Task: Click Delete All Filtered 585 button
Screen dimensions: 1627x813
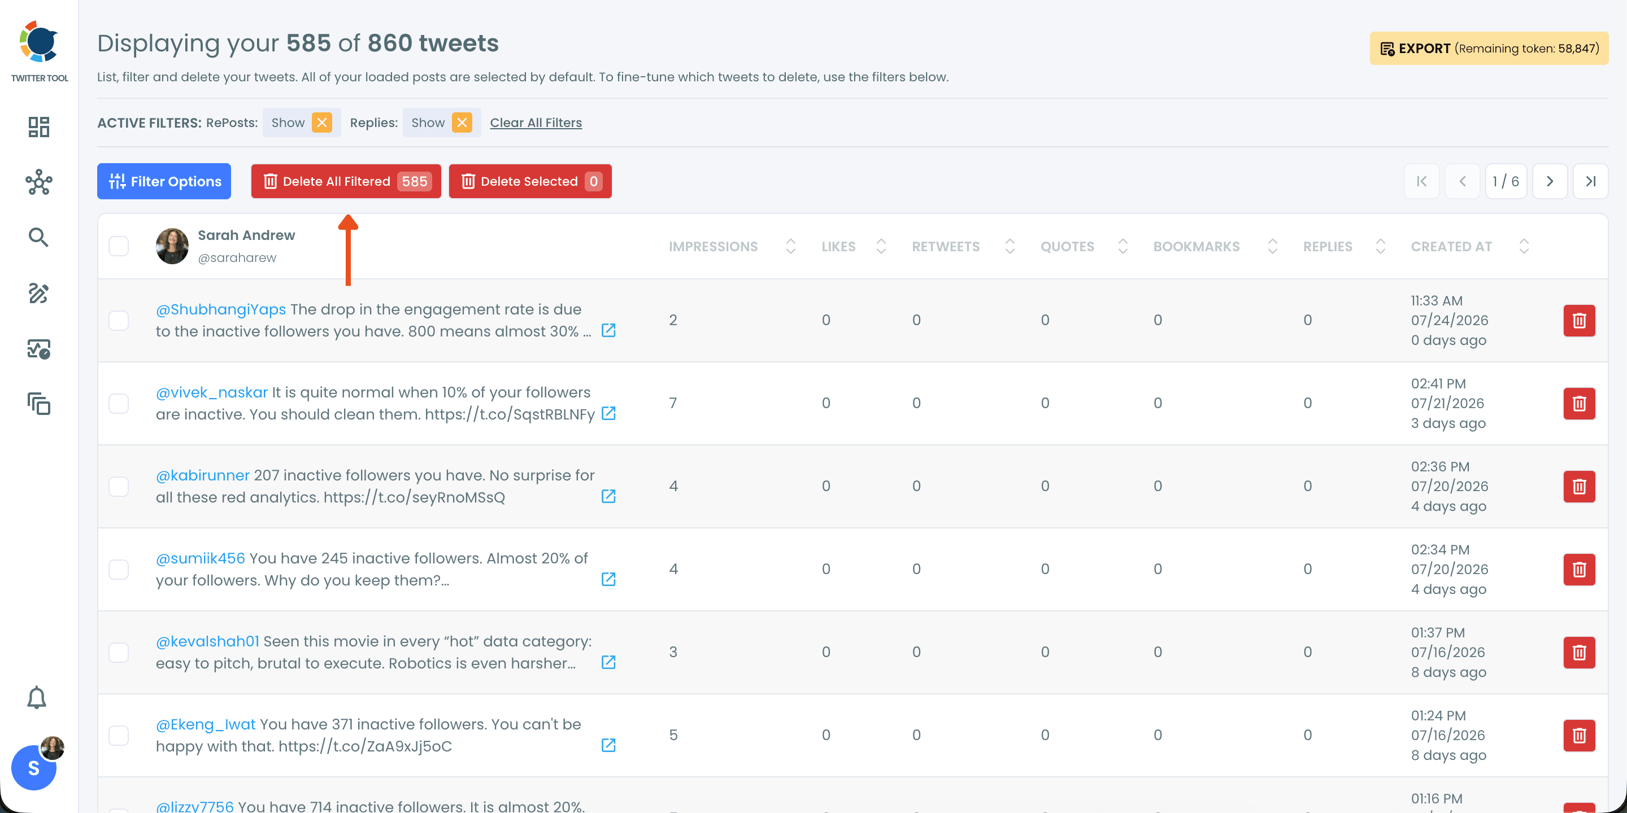Action: pyautogui.click(x=346, y=182)
